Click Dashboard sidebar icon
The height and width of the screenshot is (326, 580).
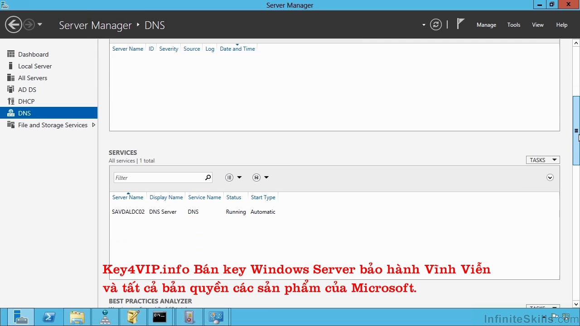coord(11,54)
